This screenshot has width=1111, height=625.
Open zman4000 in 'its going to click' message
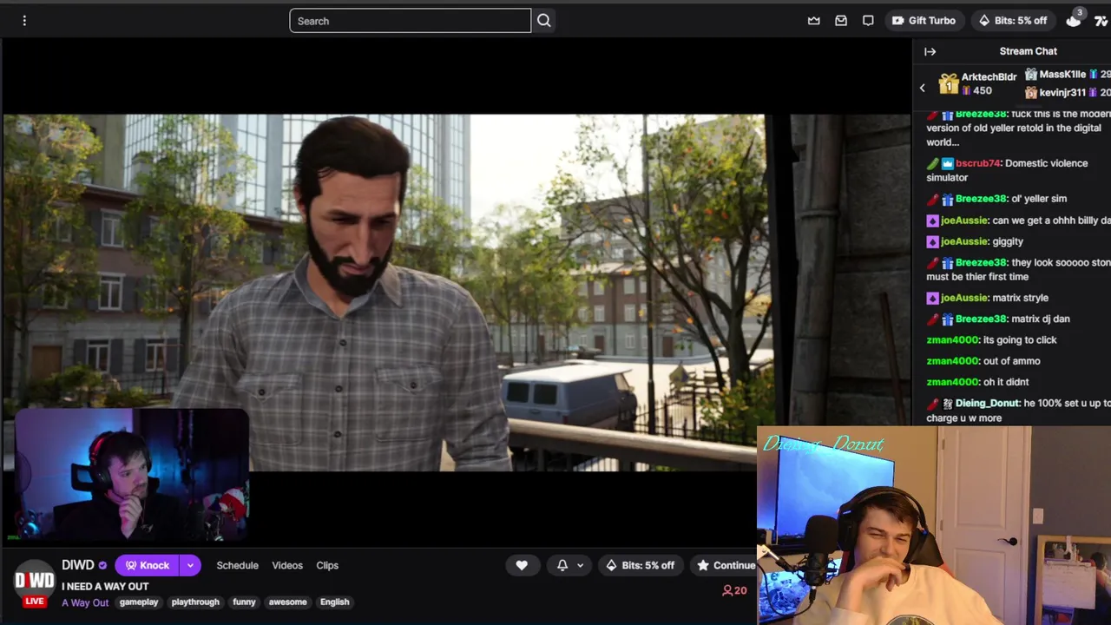(x=953, y=340)
